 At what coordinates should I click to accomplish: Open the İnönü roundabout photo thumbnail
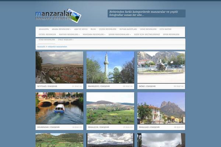161,67
